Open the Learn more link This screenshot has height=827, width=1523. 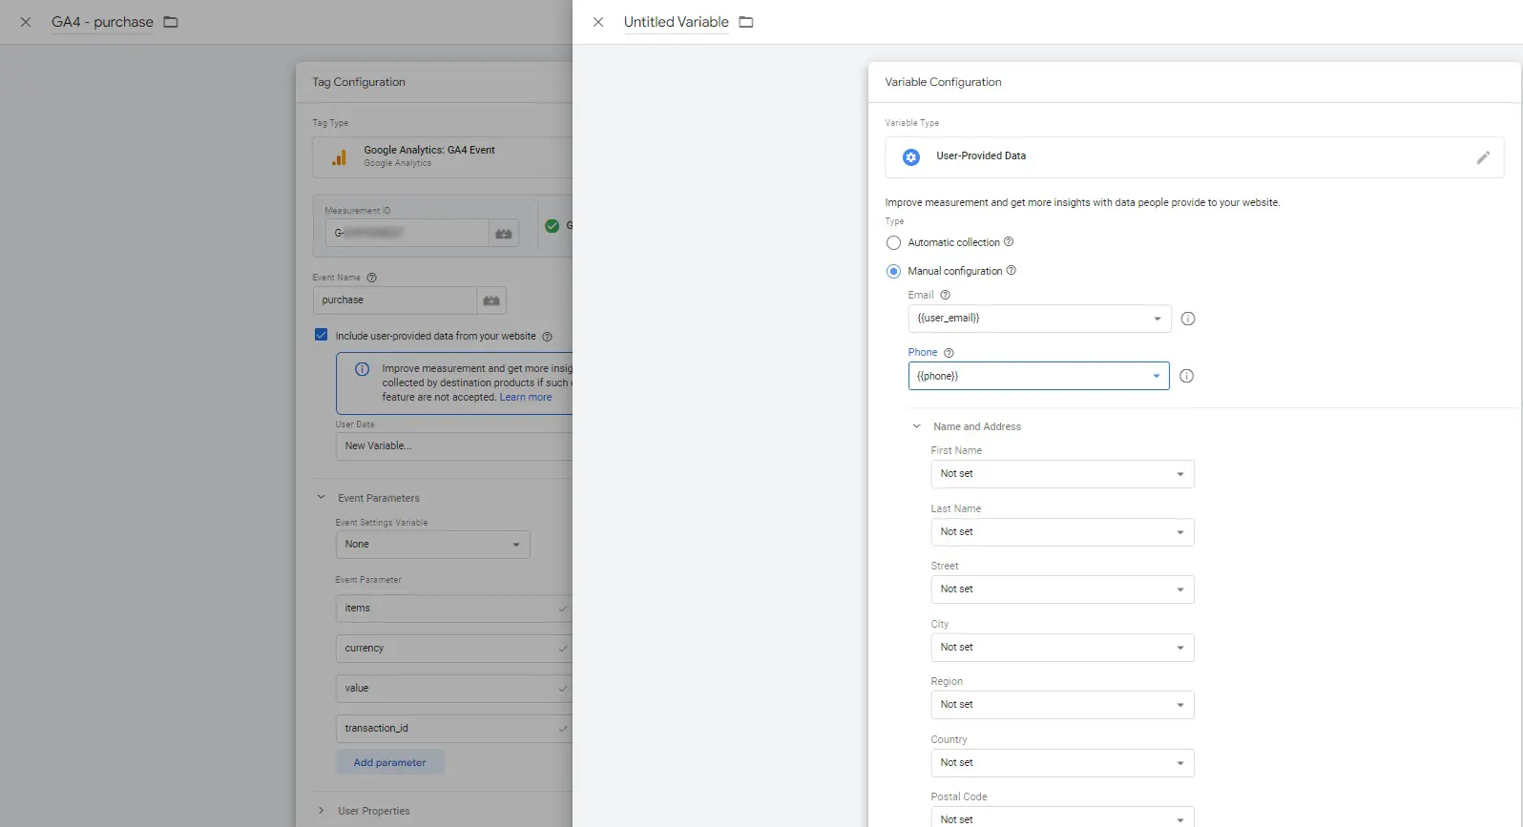525,398
